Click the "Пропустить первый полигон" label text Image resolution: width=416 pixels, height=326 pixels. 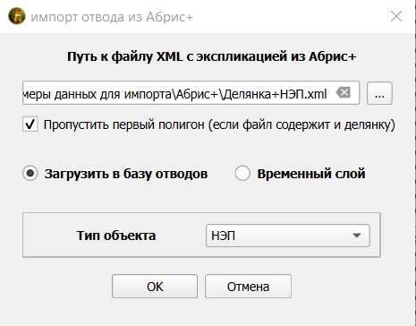(x=124, y=124)
